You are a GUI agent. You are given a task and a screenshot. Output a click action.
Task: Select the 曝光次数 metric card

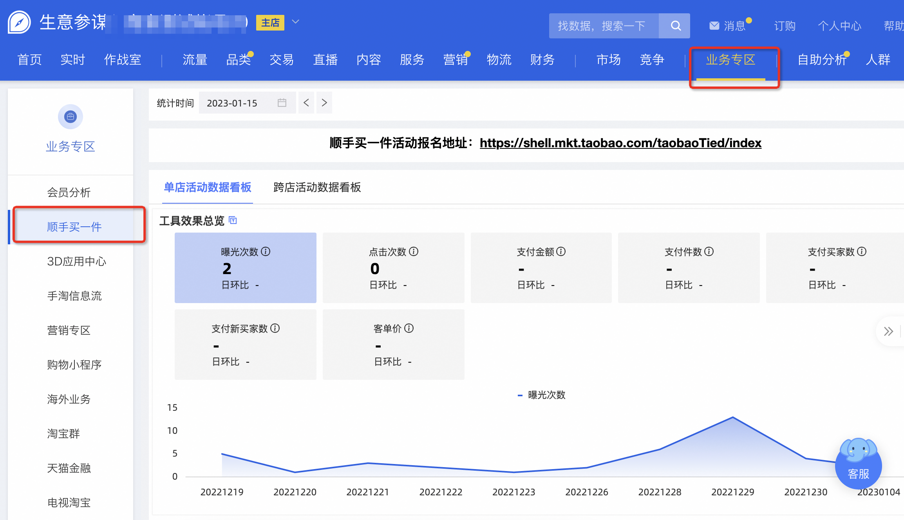(x=246, y=268)
